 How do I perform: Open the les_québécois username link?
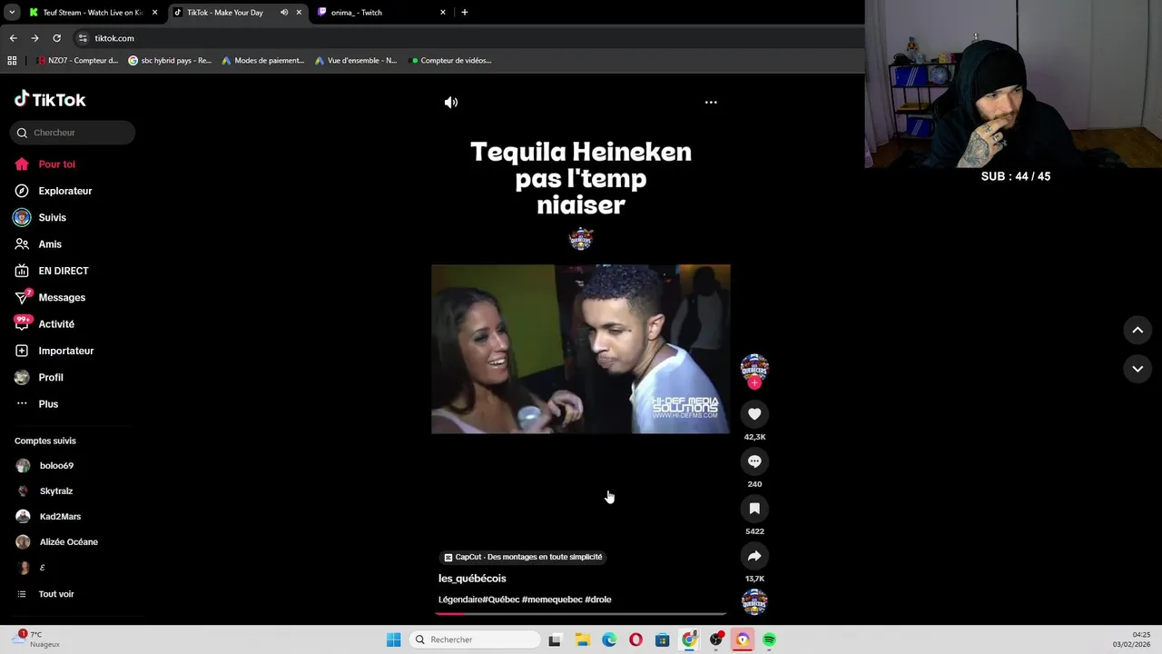472,579
